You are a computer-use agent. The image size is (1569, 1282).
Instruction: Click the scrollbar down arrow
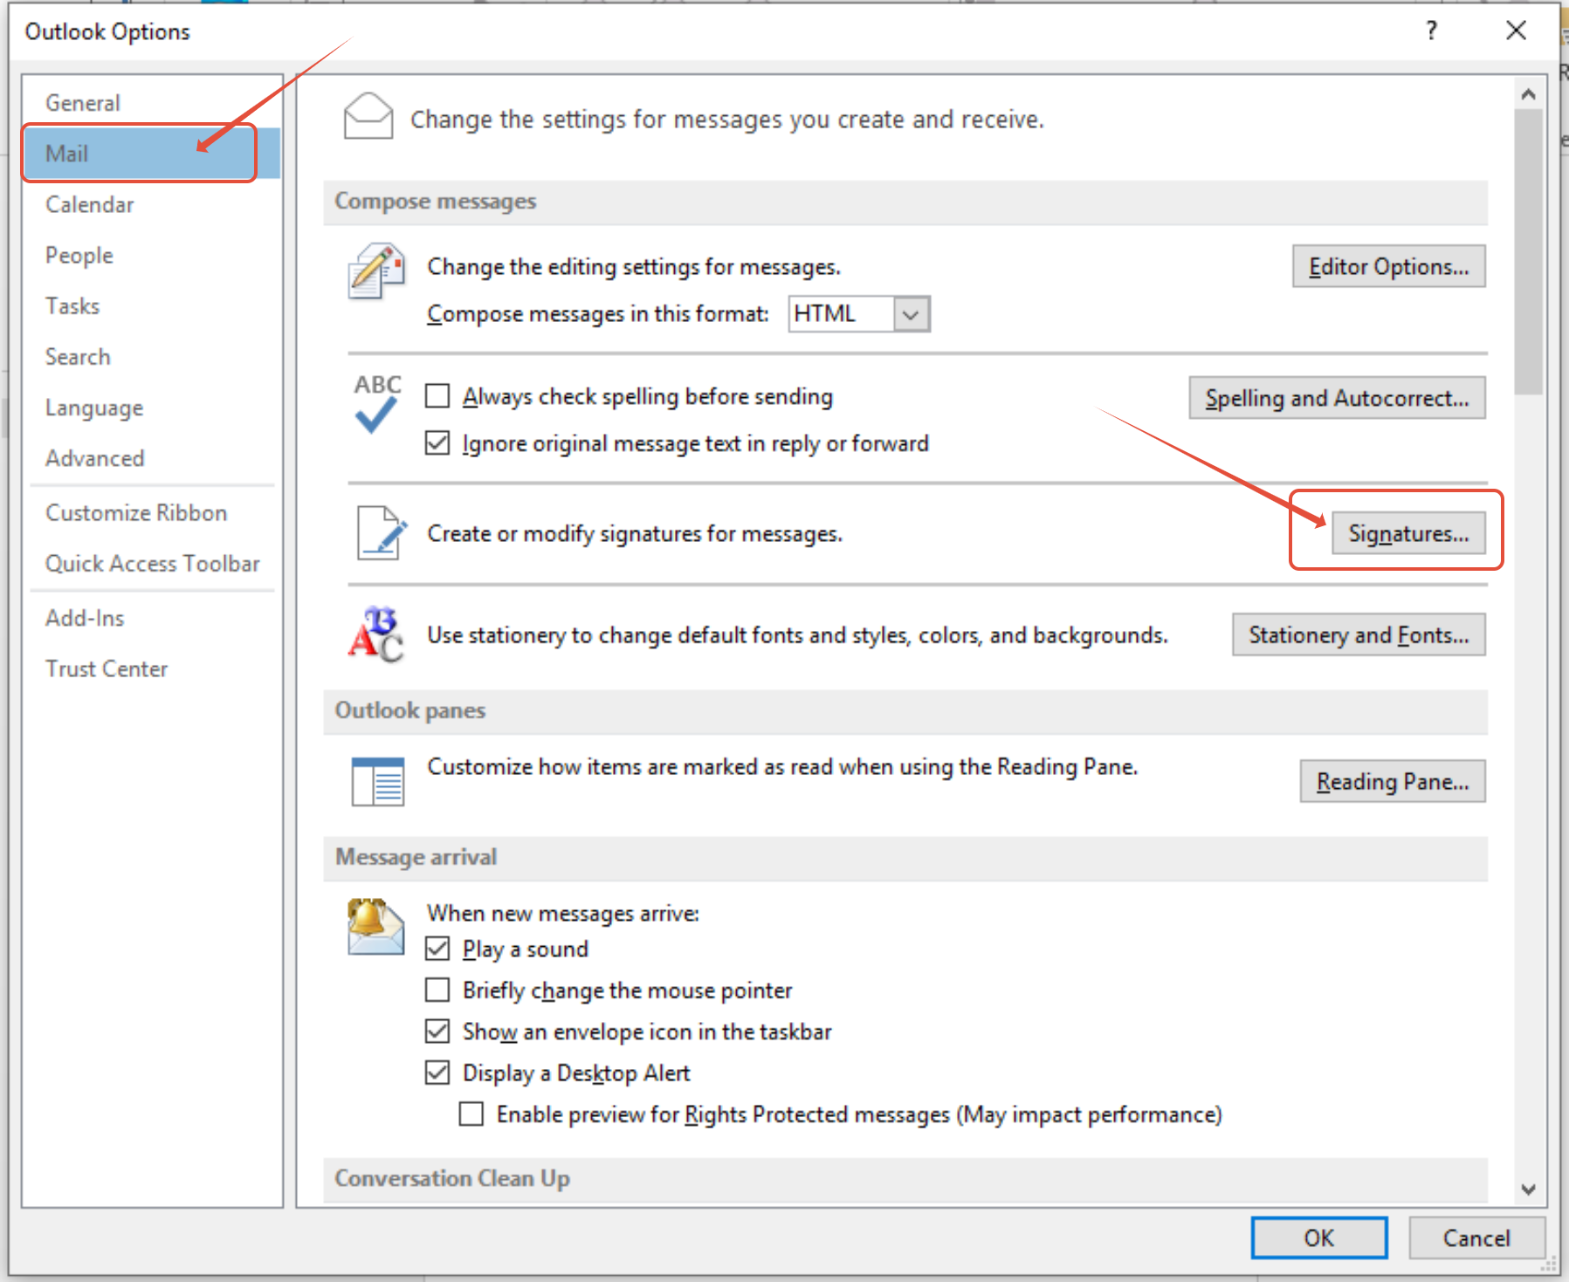click(1528, 1189)
